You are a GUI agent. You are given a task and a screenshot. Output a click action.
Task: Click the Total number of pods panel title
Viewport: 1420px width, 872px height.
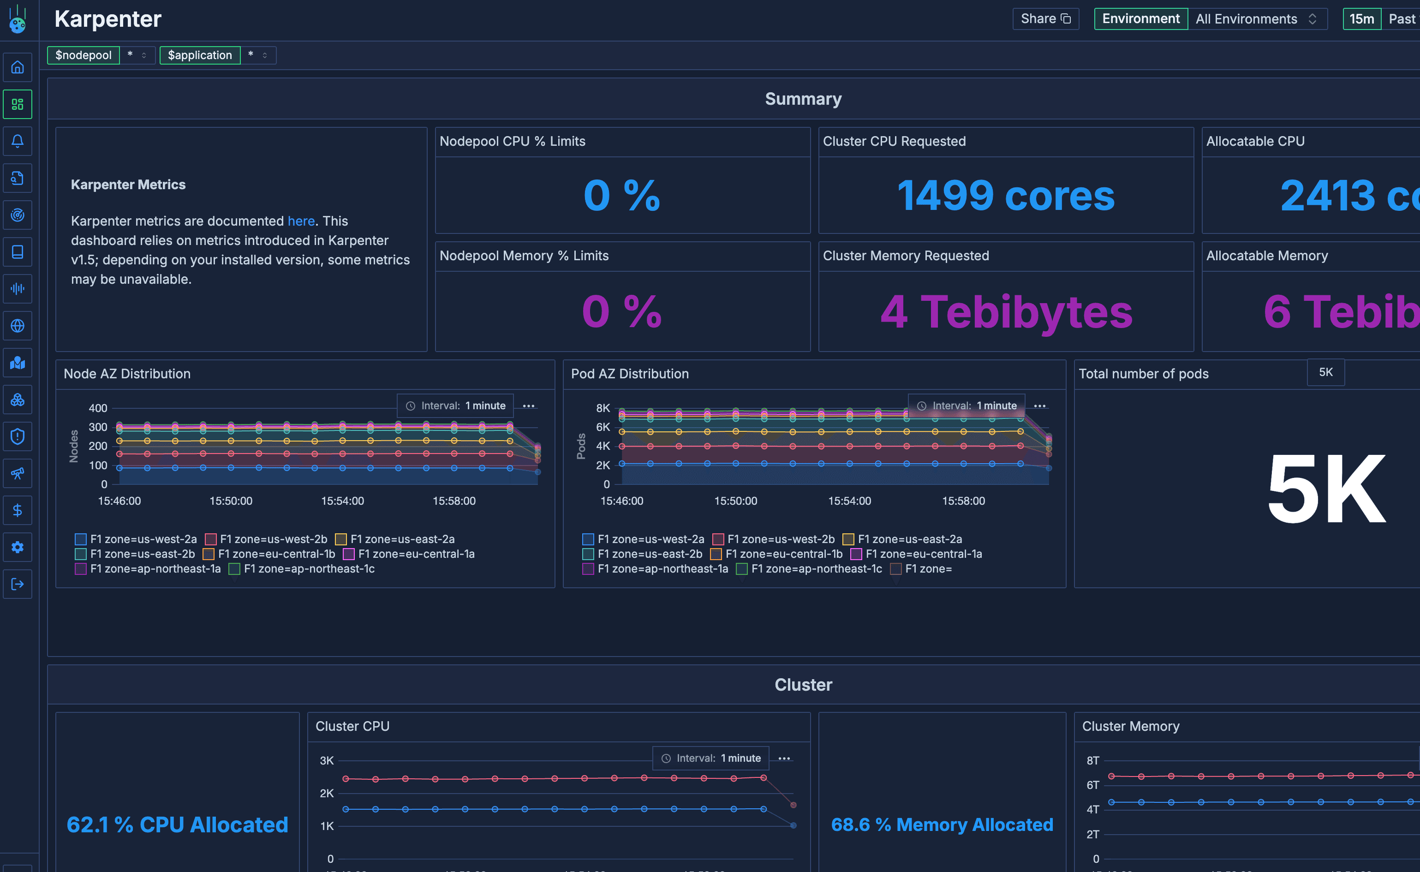pos(1144,374)
